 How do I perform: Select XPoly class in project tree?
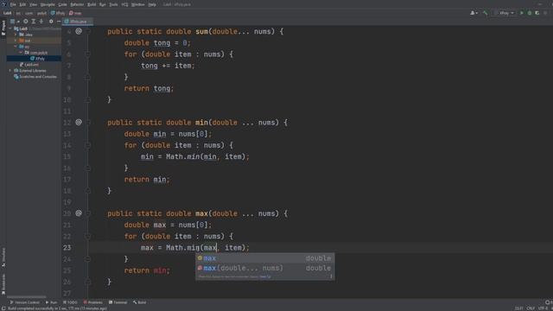click(x=37, y=59)
